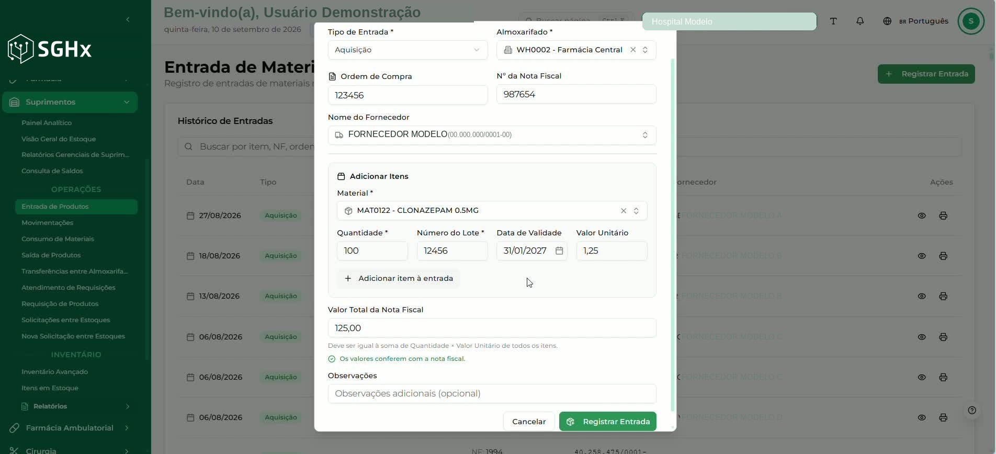This screenshot has width=996, height=454.
Task: Cancel the entry form
Action: 529,422
